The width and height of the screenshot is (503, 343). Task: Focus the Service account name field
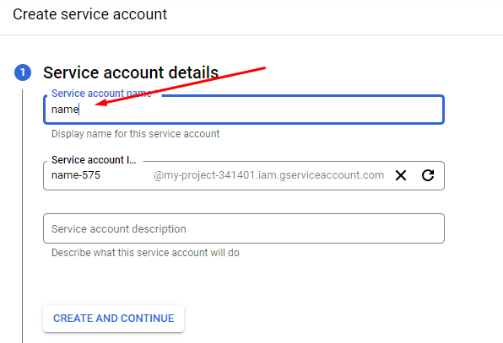[x=244, y=110]
